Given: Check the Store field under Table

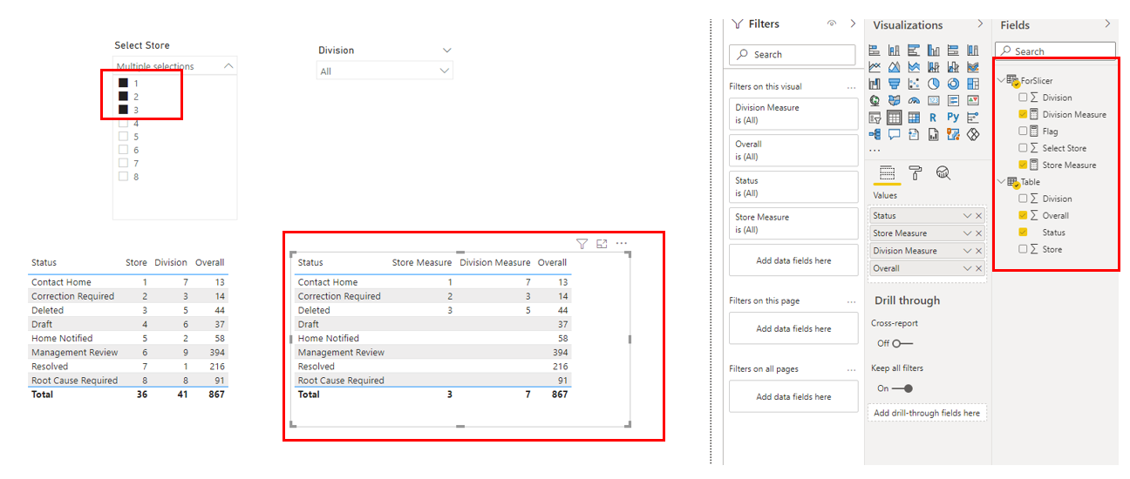Looking at the screenshot, I should coord(1024,249).
